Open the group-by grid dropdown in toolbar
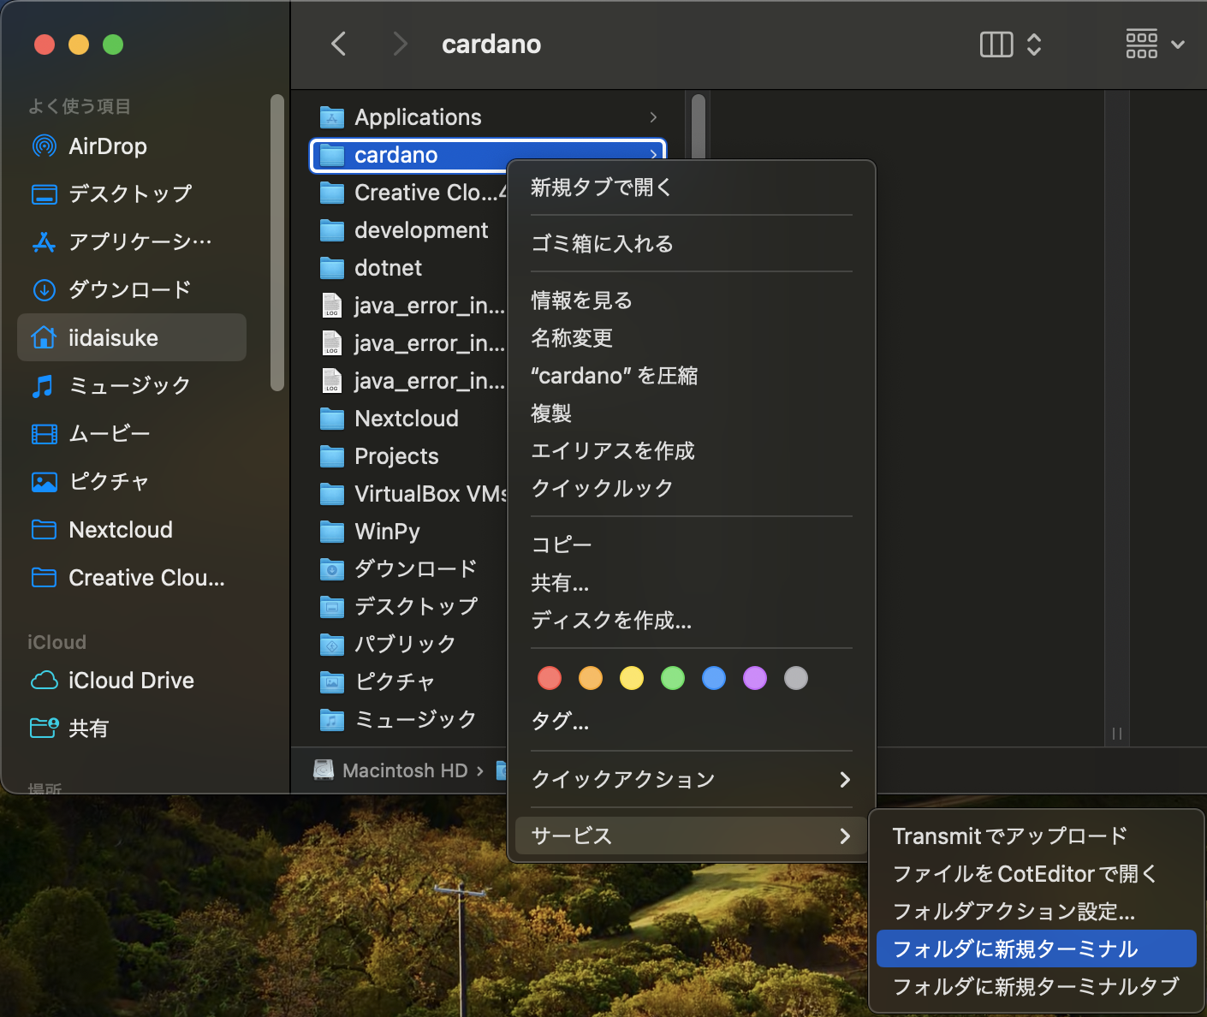1207x1017 pixels. point(1155,45)
